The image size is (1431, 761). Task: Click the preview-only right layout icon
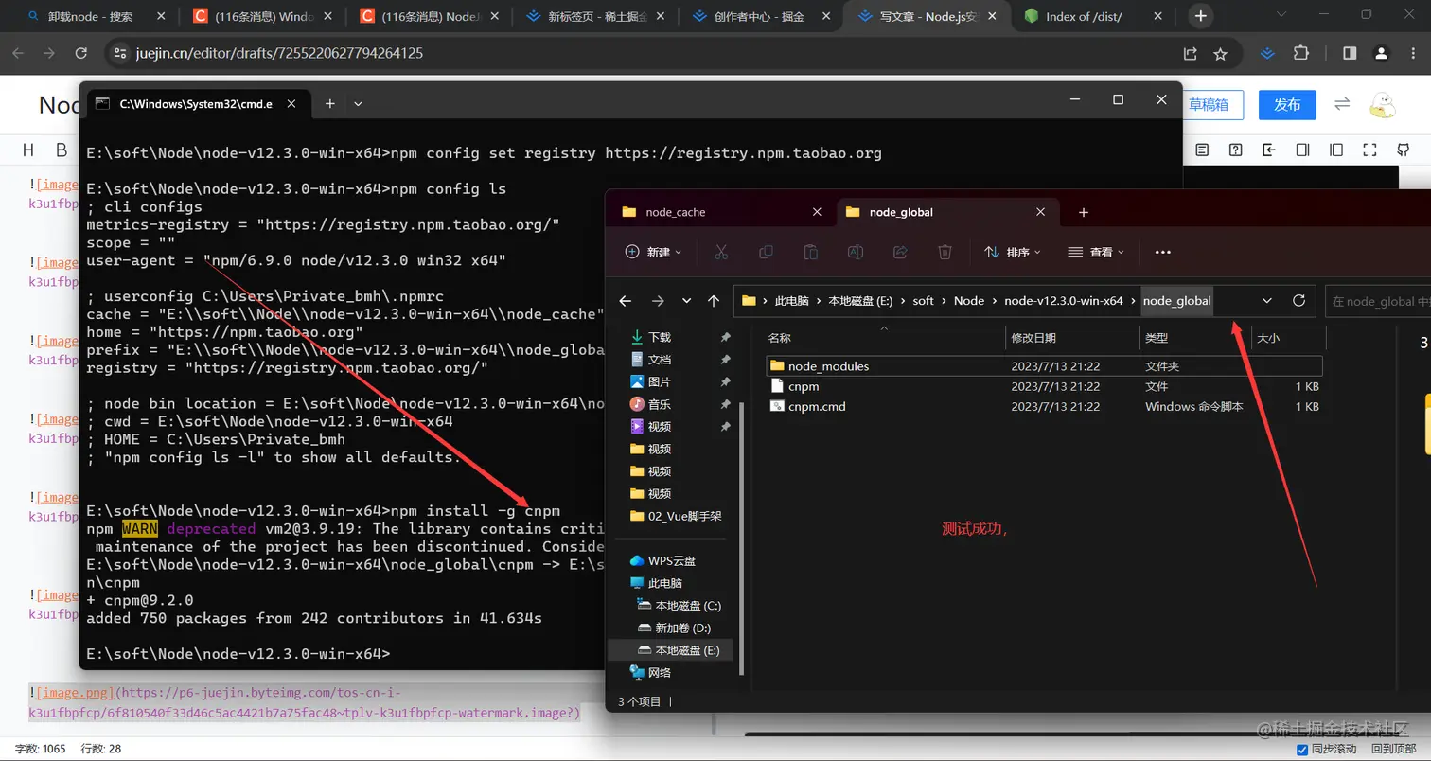tap(1335, 150)
